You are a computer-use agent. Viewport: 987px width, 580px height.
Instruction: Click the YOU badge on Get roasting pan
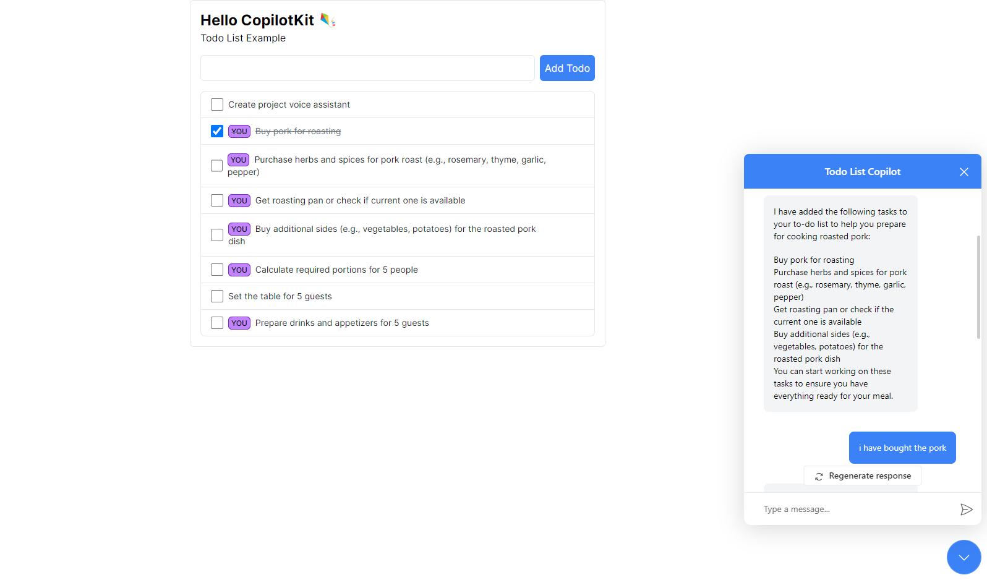239,200
